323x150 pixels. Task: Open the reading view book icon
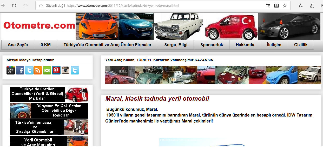click(276, 5)
